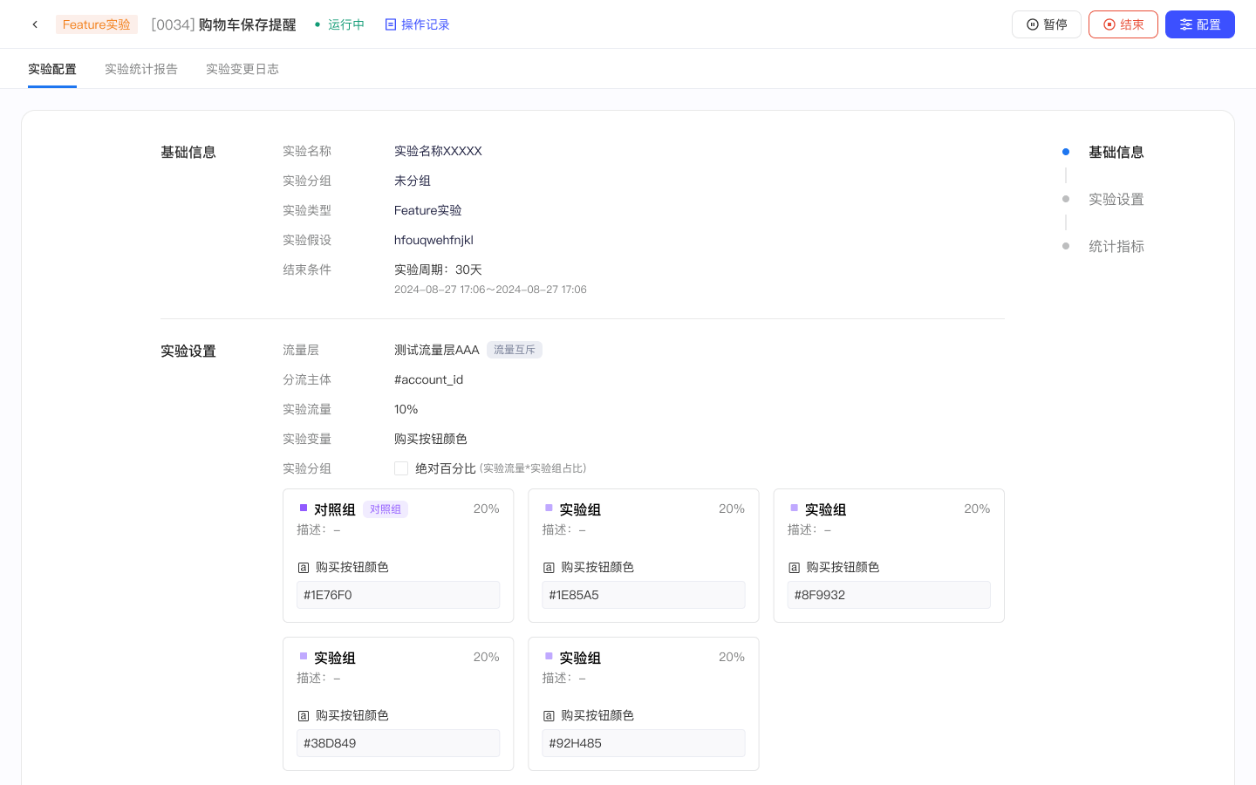1256x785 pixels.
Task: Click the back arrow icon
Action: click(35, 24)
